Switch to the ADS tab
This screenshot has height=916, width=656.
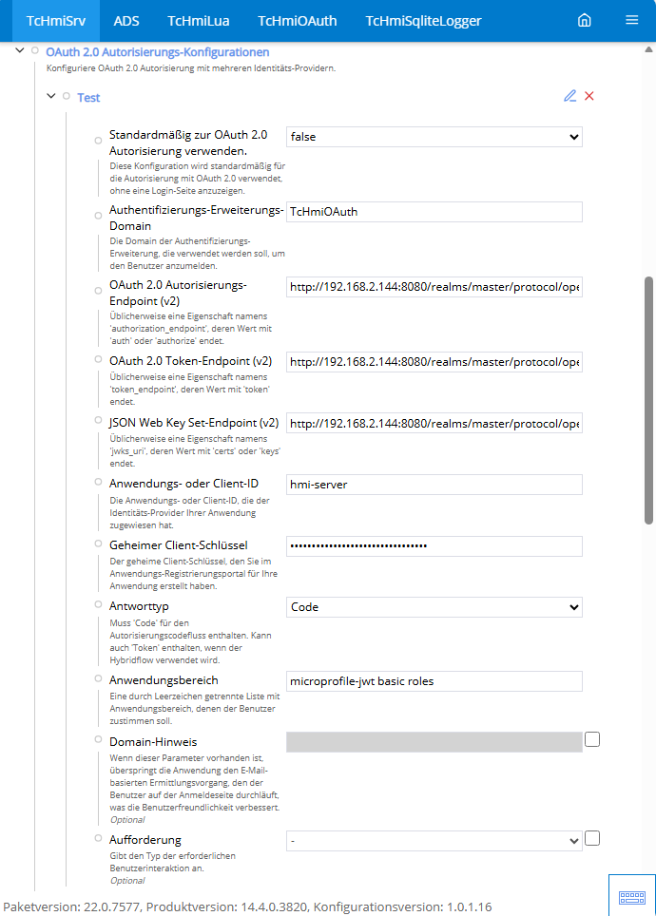coord(126,20)
